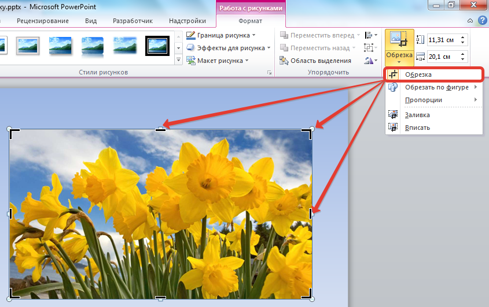Click the daffodil picture on the slide
Screen dimensions: 489x307
[161, 214]
